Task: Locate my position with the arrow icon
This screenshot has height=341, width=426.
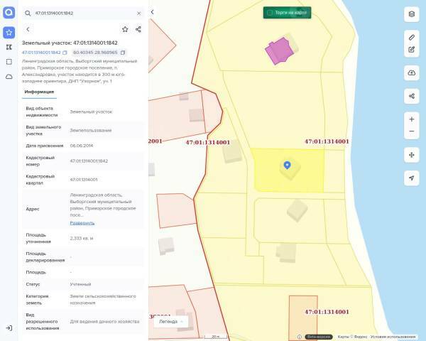Action: pos(412,177)
